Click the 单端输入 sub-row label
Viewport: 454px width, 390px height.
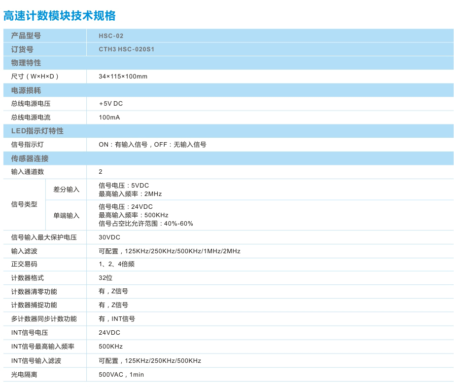point(66,216)
